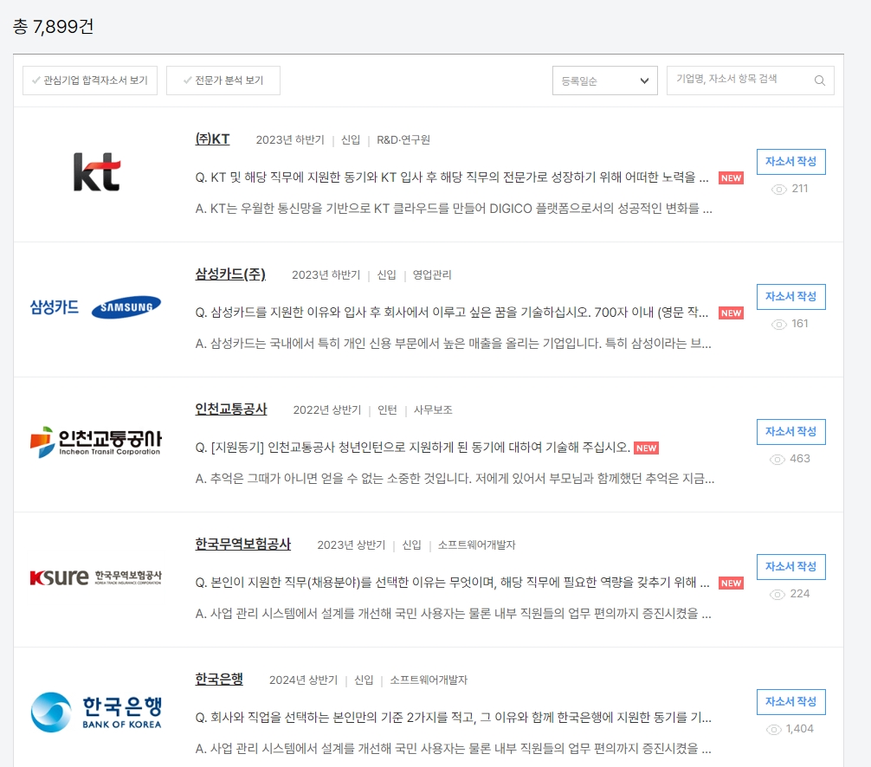Image resolution: width=871 pixels, height=767 pixels.
Task: Open the (주)KT company link
Action: coord(212,139)
